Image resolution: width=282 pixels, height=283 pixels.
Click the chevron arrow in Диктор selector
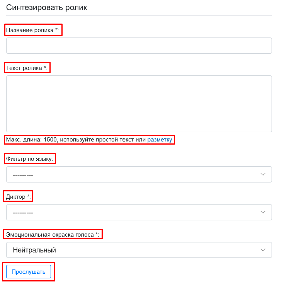[x=263, y=212]
